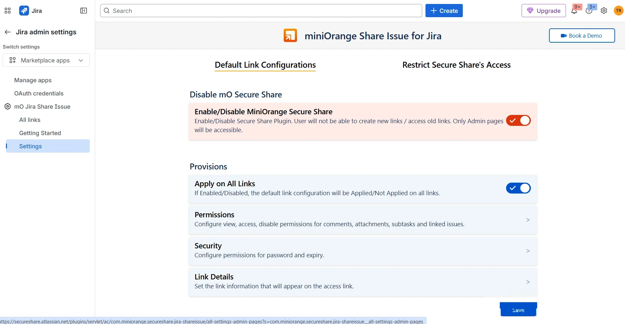The image size is (625, 324).
Task: Switch to Restrict Secure Share's Access tab
Action: 457,65
